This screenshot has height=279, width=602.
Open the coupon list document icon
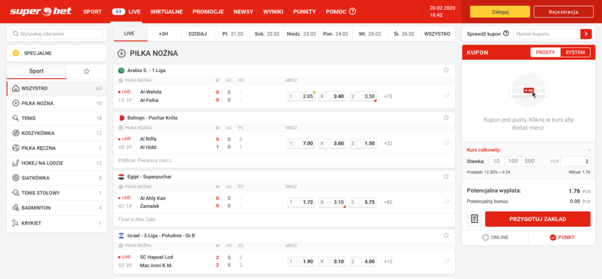[474, 219]
